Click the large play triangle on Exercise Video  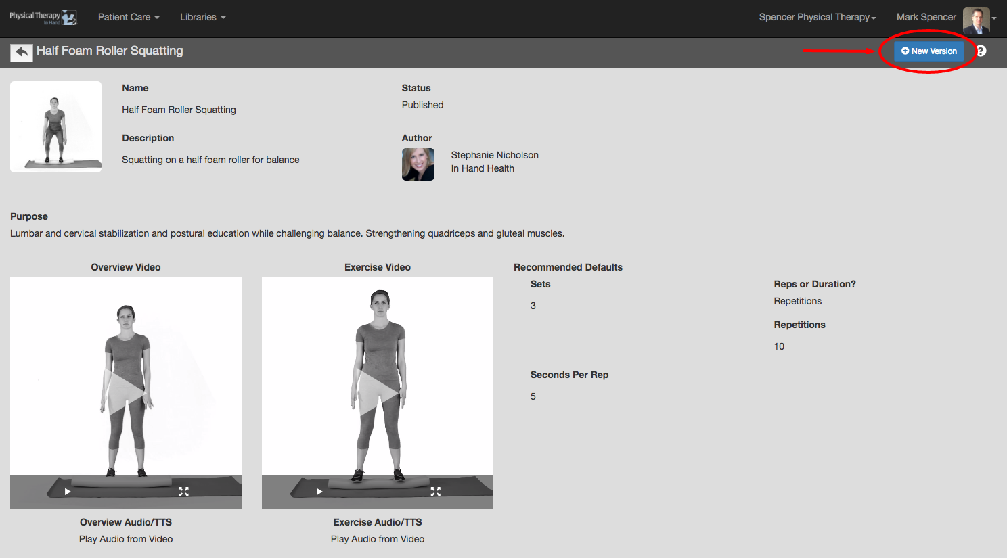(378, 392)
